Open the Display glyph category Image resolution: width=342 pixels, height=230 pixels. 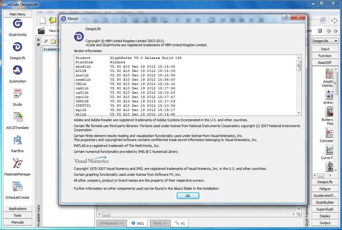325,216
